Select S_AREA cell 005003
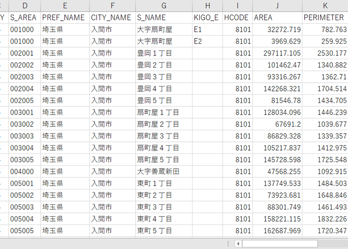The width and height of the screenshot is (348, 249). click(x=24, y=207)
